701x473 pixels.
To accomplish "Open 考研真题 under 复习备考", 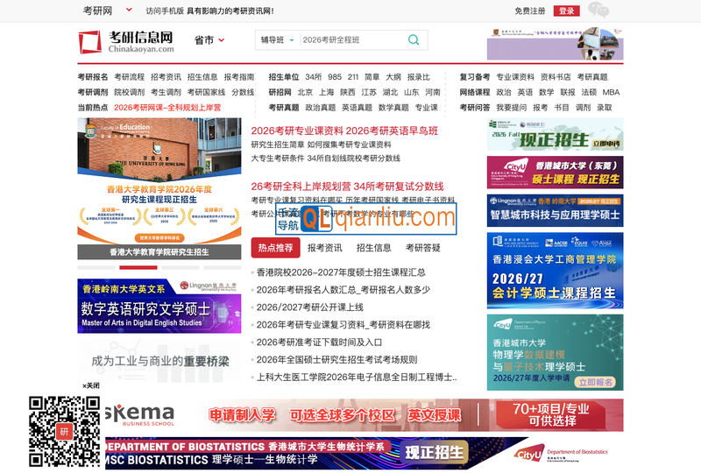I will 592,77.
